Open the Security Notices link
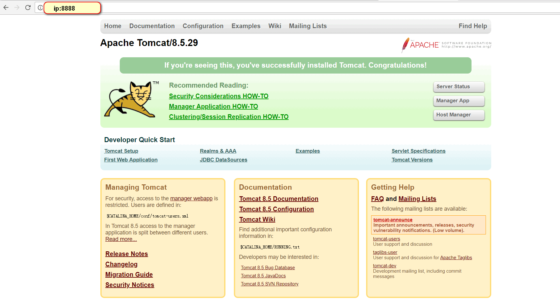Image resolution: width=560 pixels, height=303 pixels. pos(130,285)
